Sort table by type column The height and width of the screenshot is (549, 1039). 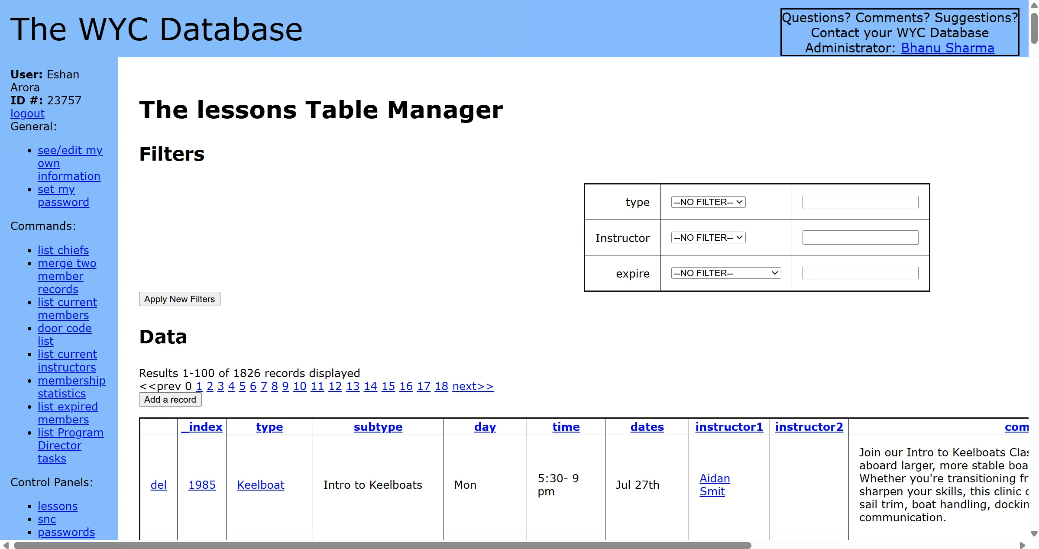point(269,427)
